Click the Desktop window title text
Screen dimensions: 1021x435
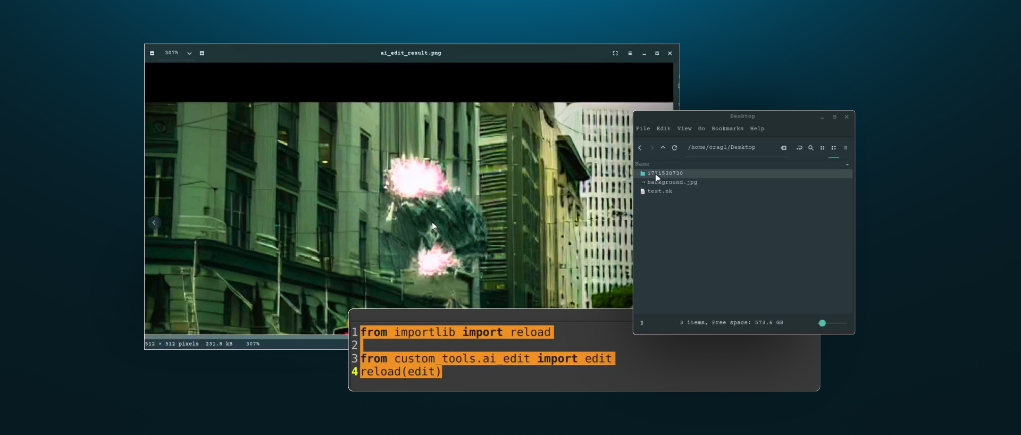point(742,116)
